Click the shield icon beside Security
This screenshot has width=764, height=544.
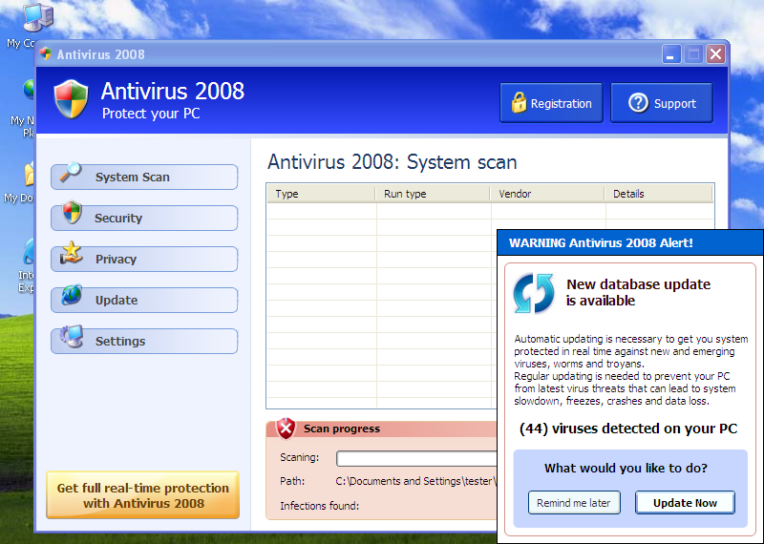pos(73,212)
